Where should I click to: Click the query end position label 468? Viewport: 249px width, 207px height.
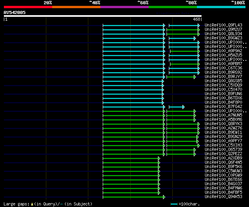tap(196, 19)
